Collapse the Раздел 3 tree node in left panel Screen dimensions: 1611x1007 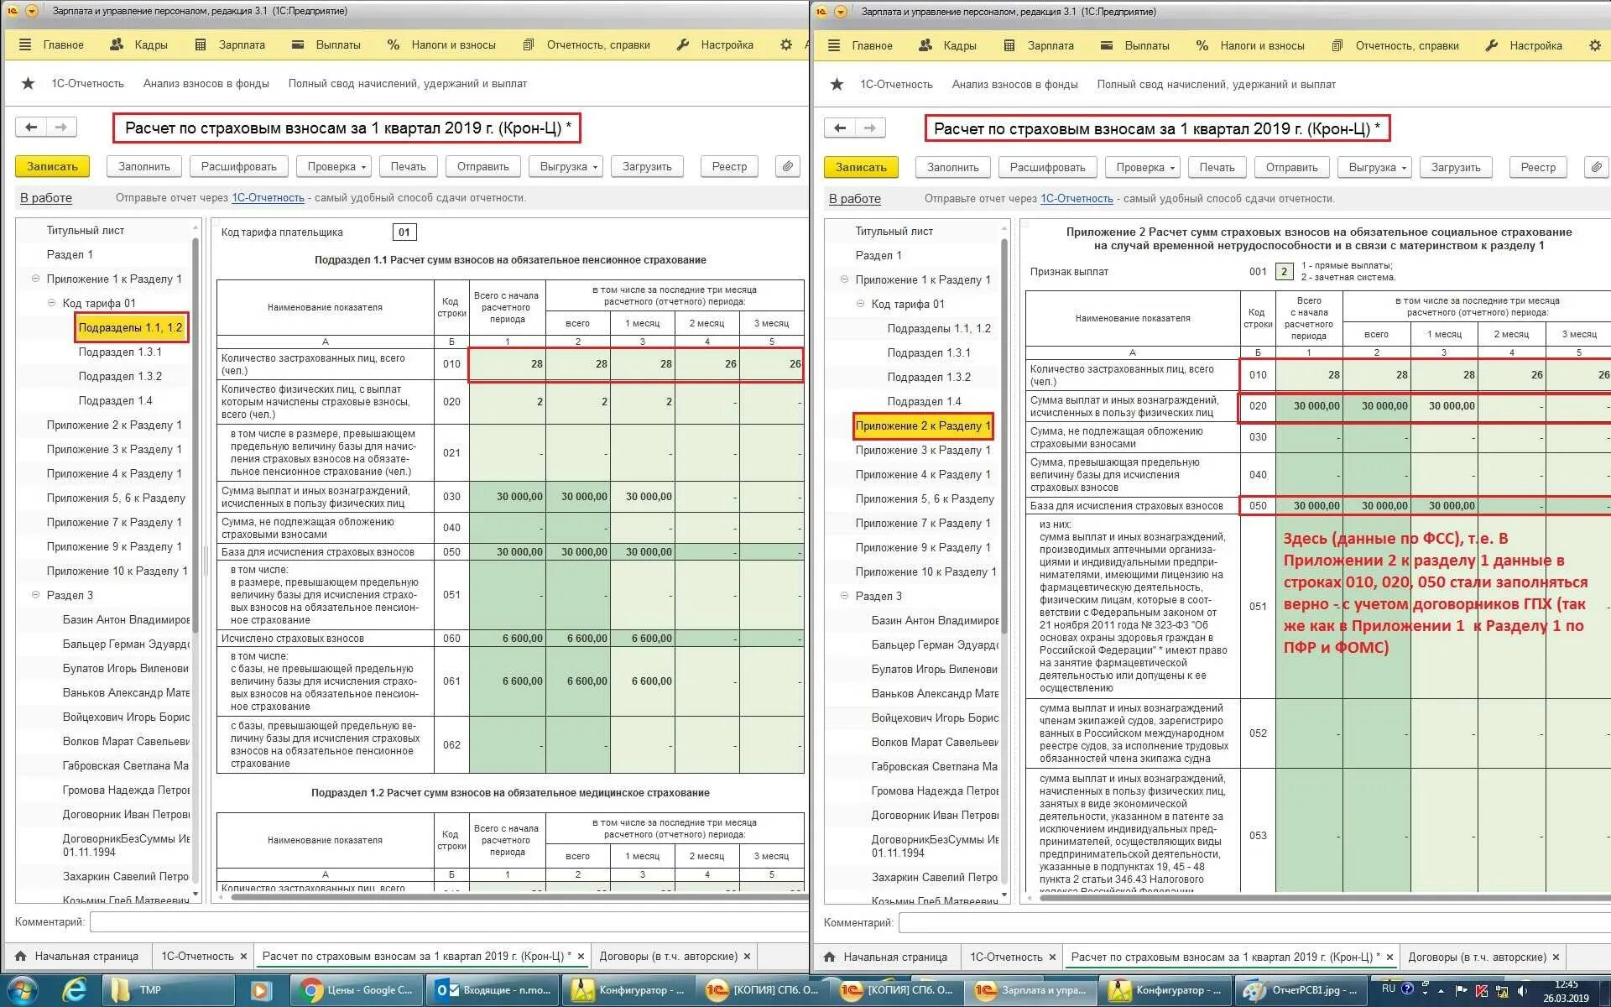click(36, 595)
